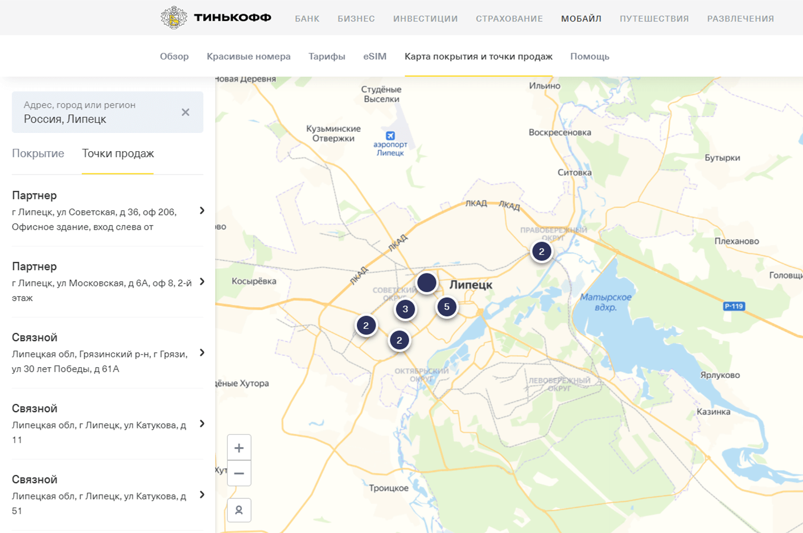Clear the address search field with the X

[x=186, y=113]
